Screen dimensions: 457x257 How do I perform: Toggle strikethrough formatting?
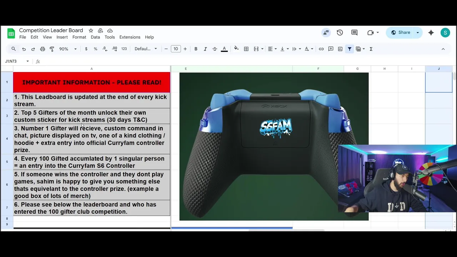[215, 49]
